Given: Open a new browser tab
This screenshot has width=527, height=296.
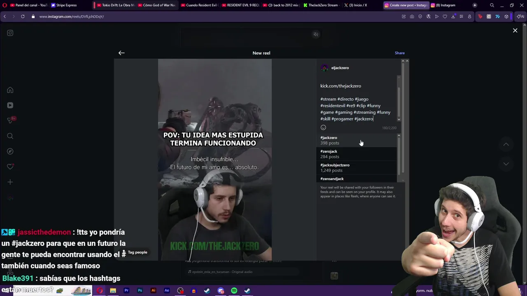Looking at the screenshot, I should (475, 5).
